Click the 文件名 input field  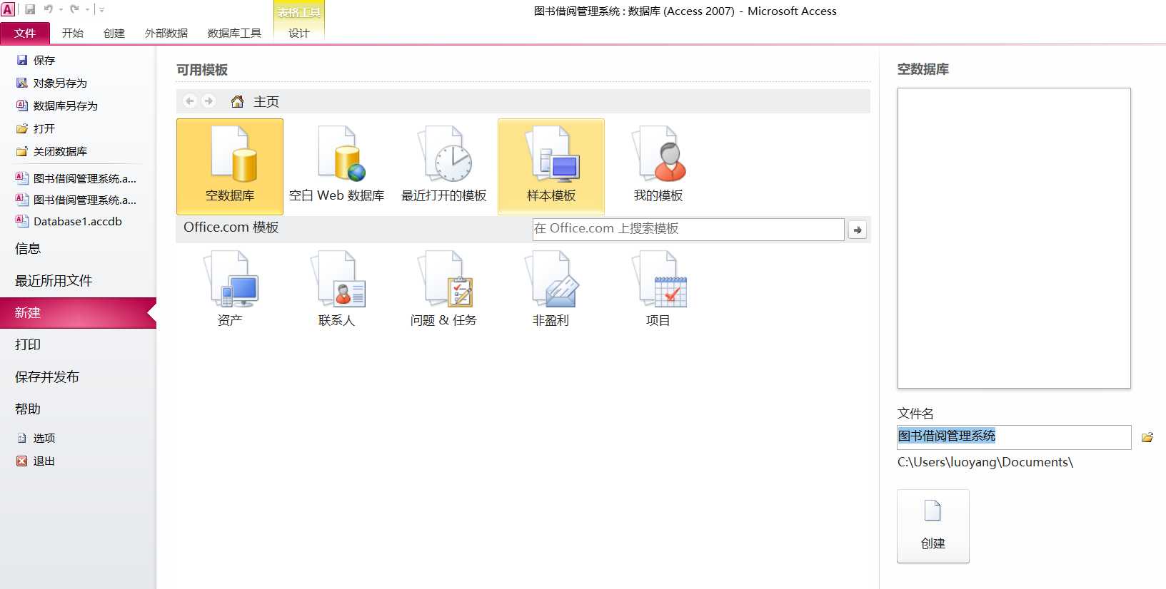point(1014,437)
